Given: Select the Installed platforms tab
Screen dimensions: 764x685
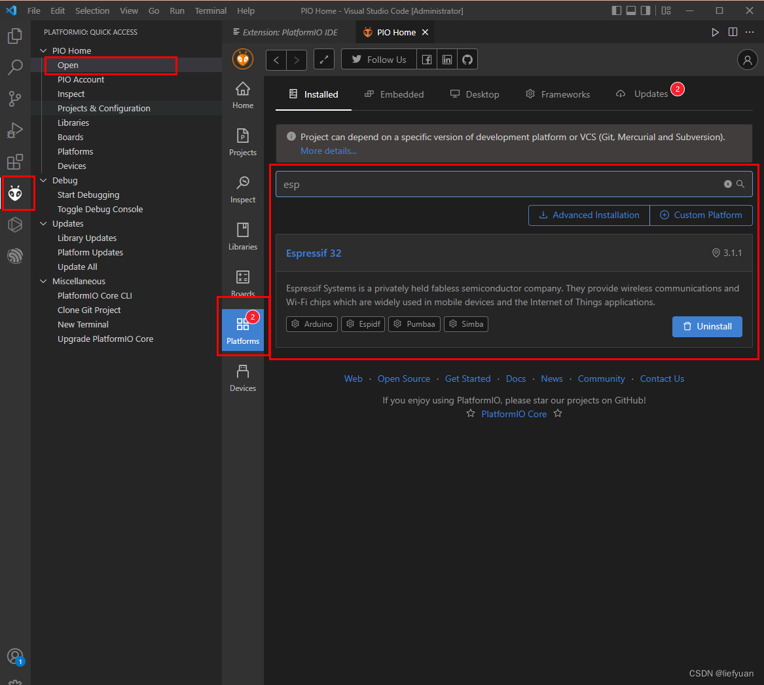Looking at the screenshot, I should pos(314,94).
